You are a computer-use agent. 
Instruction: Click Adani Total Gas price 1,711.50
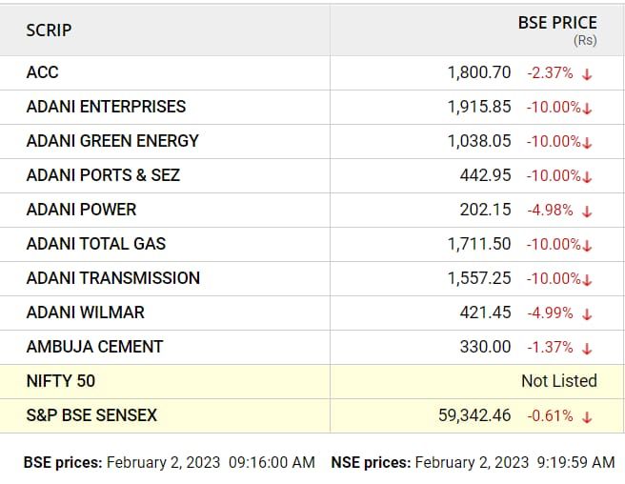479,244
